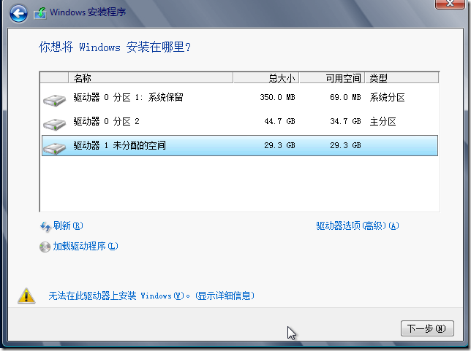
Task: Click the 下一步(N) button
Action: tap(427, 328)
